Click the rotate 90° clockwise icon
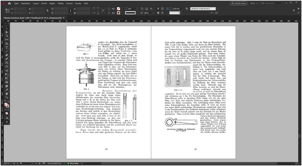This screenshot has width=302, height=166. pos(93,9)
